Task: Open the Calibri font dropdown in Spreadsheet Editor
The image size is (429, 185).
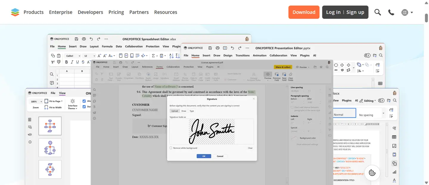Action: click(x=73, y=56)
